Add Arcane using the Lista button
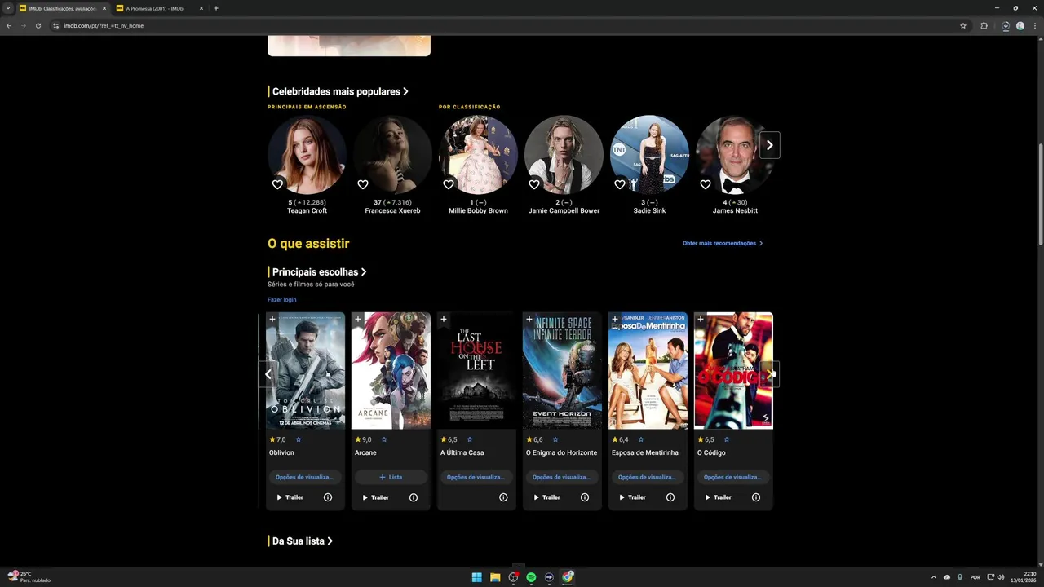Image resolution: width=1044 pixels, height=587 pixels. (391, 477)
